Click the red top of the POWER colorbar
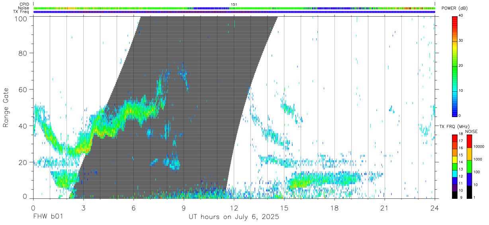The height and width of the screenshot is (225, 489). tap(455, 20)
